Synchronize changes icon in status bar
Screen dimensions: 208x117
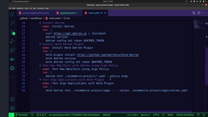[32, 115]
